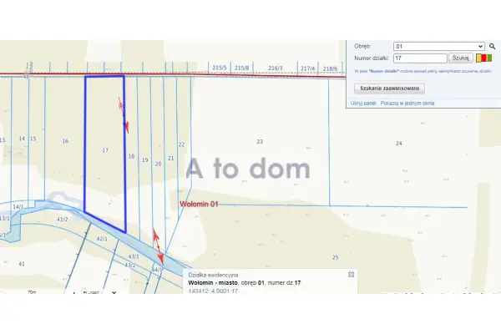The height and width of the screenshot is (334, 501).
Task: Click parcel label 42/1
Action: [x=102, y=239]
